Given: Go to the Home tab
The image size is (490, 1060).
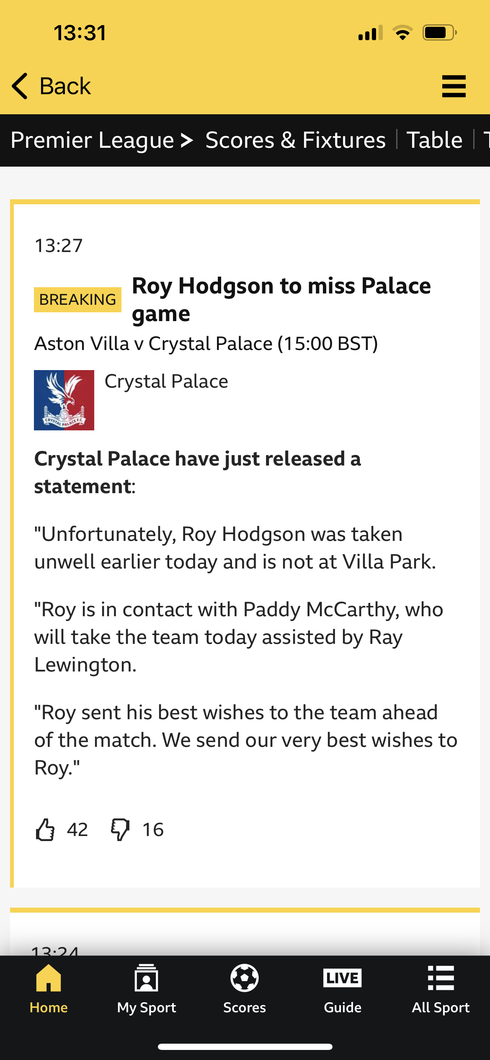Looking at the screenshot, I should click(49, 989).
